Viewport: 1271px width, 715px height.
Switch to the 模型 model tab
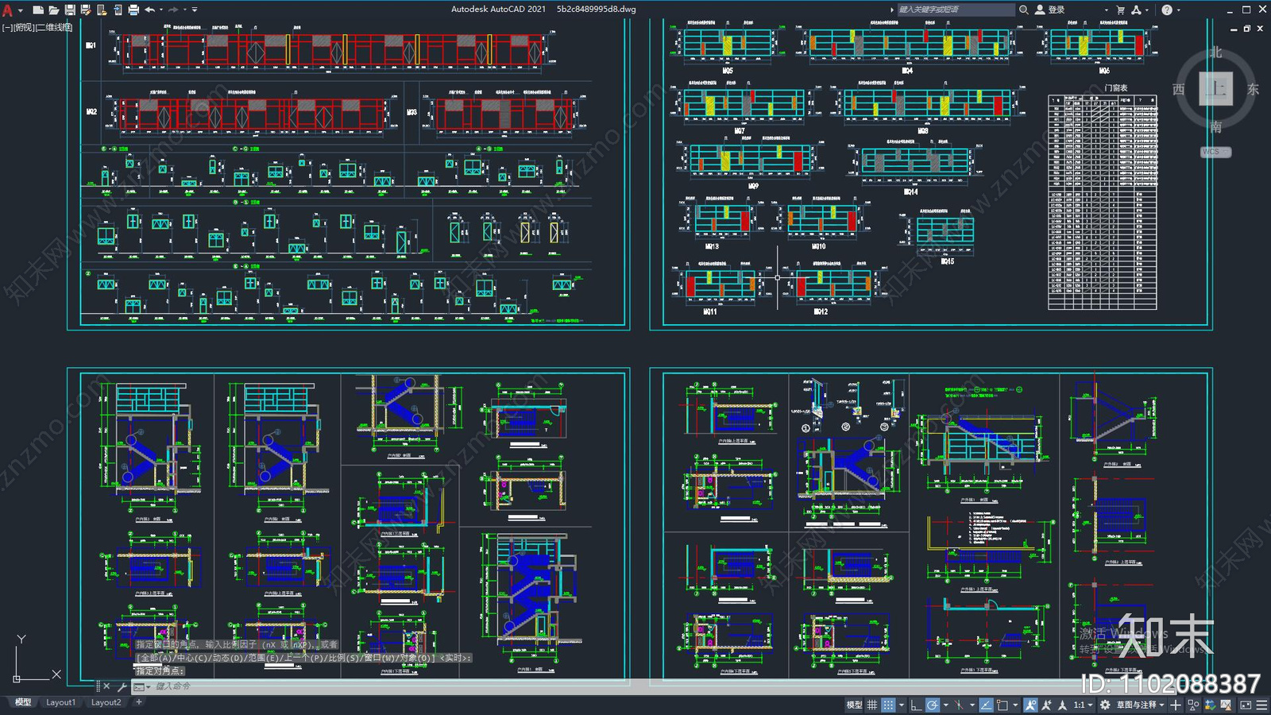22,702
